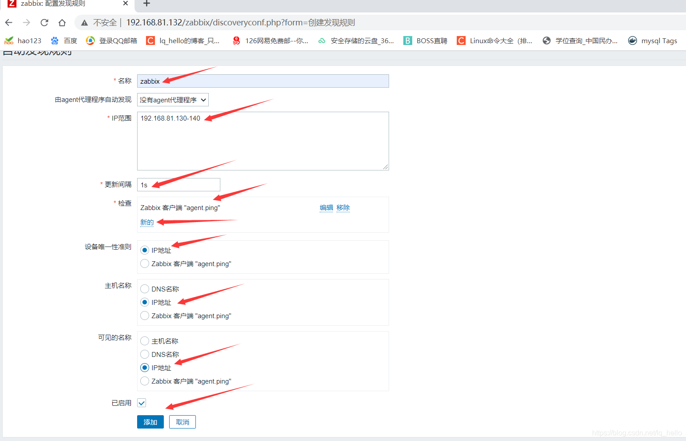
Task: Open mysql Tags bookmark
Action: (653, 40)
